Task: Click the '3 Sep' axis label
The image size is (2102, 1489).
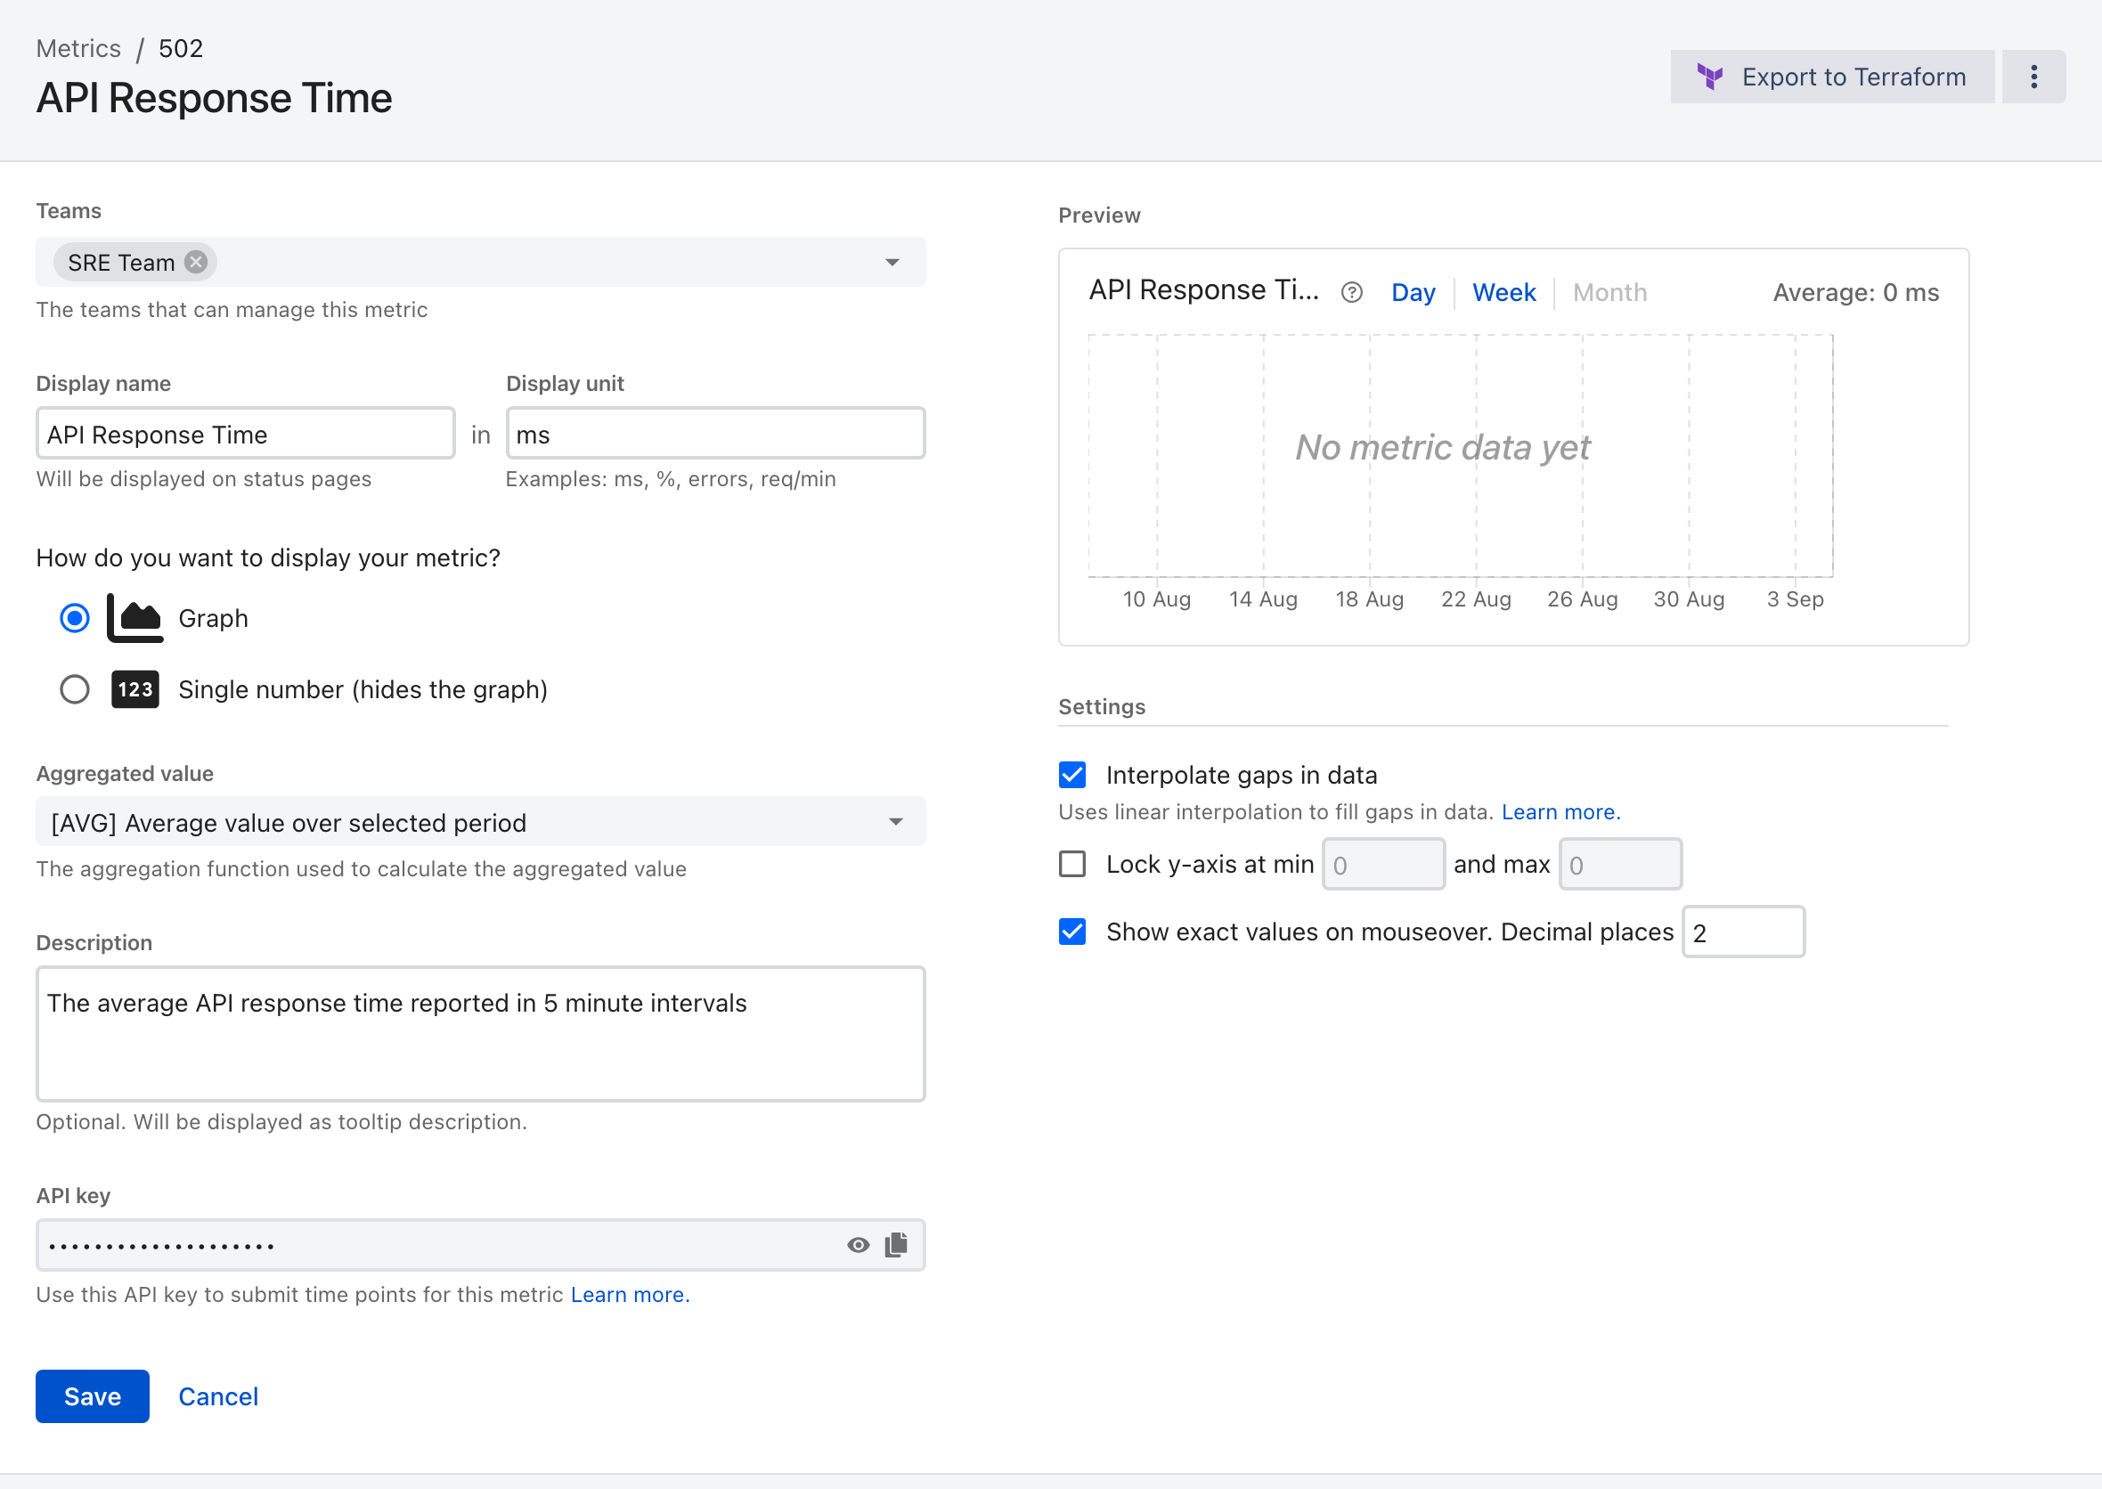Action: click(x=1795, y=599)
